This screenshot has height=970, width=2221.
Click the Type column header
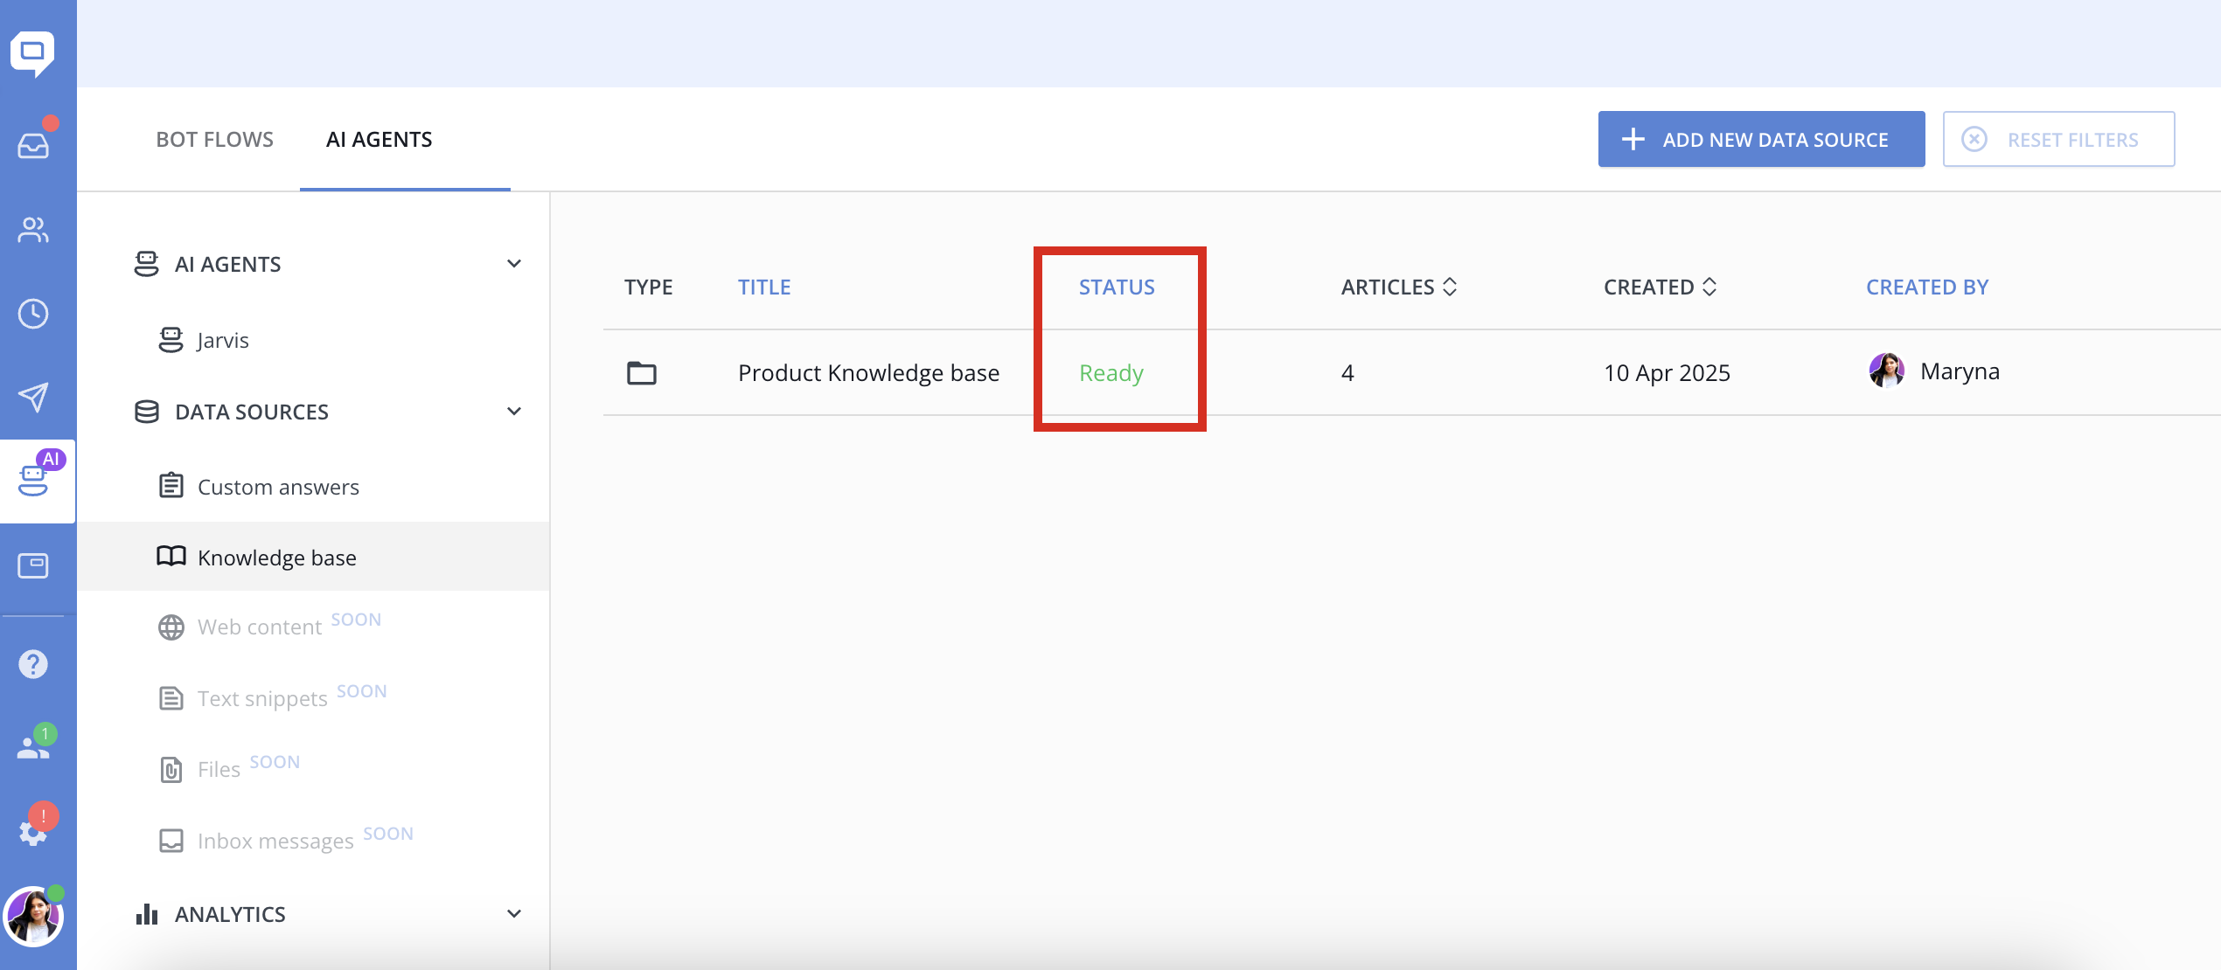648,287
